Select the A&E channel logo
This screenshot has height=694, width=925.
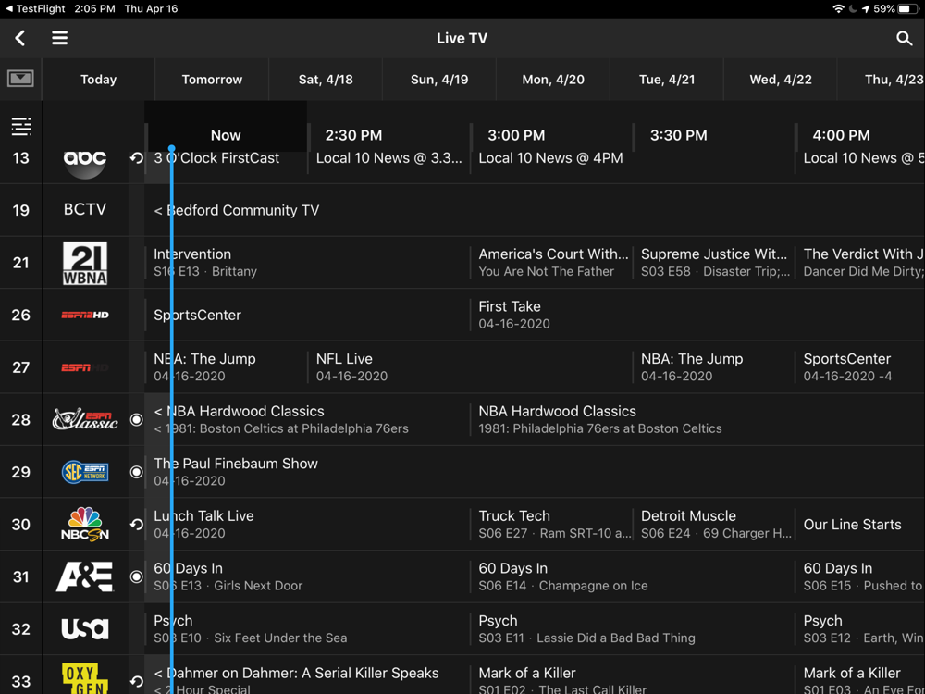point(85,576)
